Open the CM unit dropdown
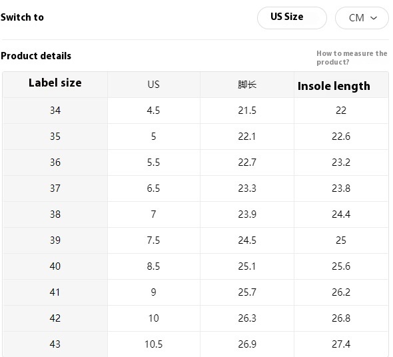 click(362, 18)
